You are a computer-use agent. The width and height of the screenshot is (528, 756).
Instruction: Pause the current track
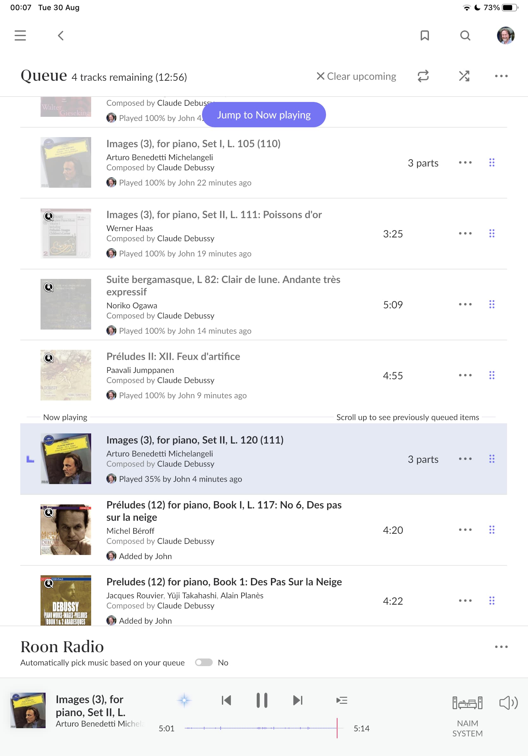point(262,700)
